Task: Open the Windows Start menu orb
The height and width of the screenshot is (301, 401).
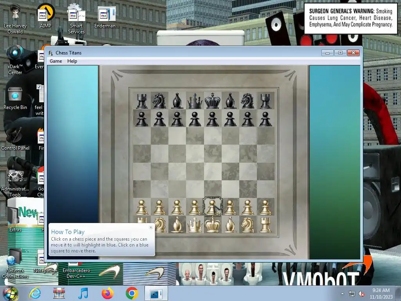Action: click(10, 294)
